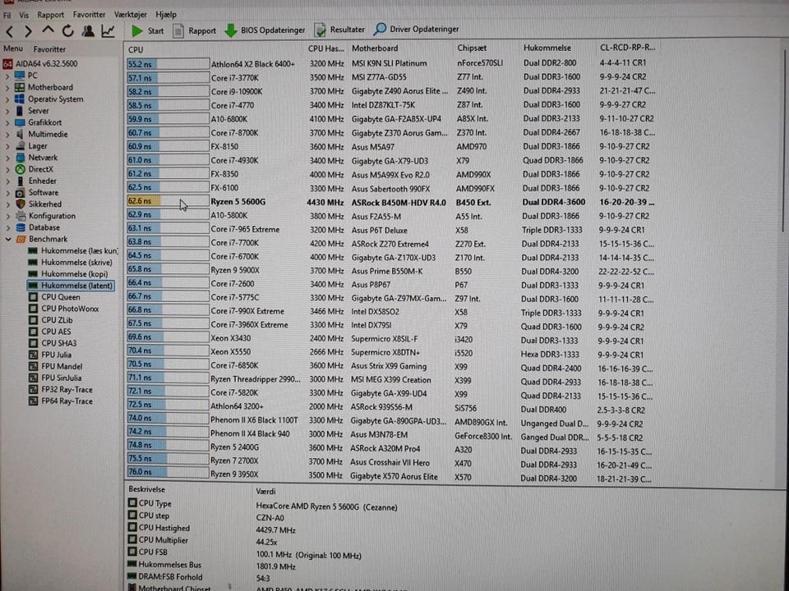Select the AIDA64 v6.32.5600 root node

click(40, 64)
